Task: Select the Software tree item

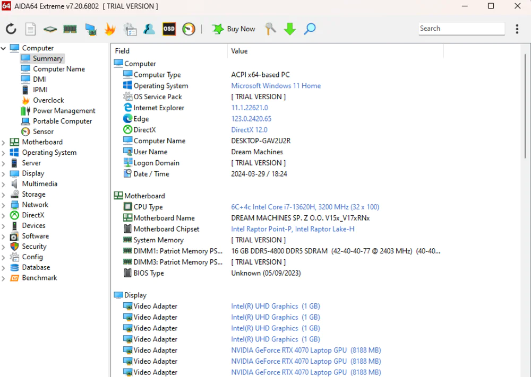Action: tap(29, 236)
